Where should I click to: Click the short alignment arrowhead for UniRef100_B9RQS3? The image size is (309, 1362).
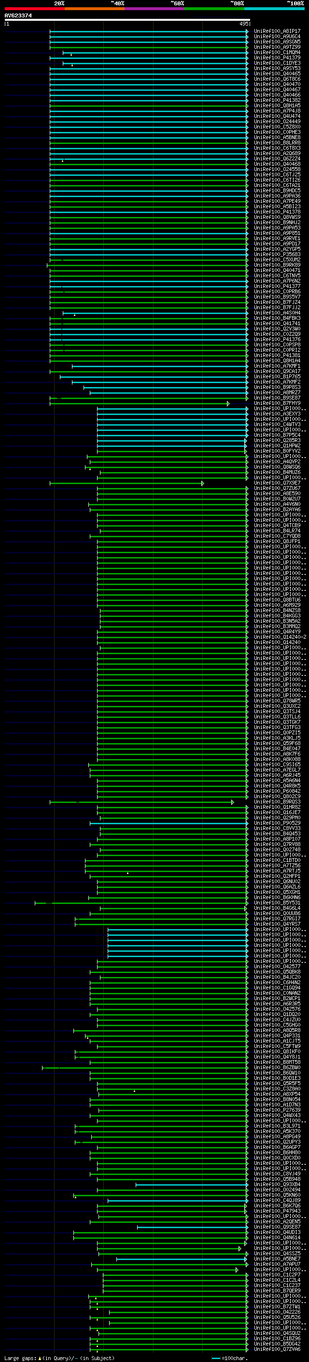tap(232, 802)
